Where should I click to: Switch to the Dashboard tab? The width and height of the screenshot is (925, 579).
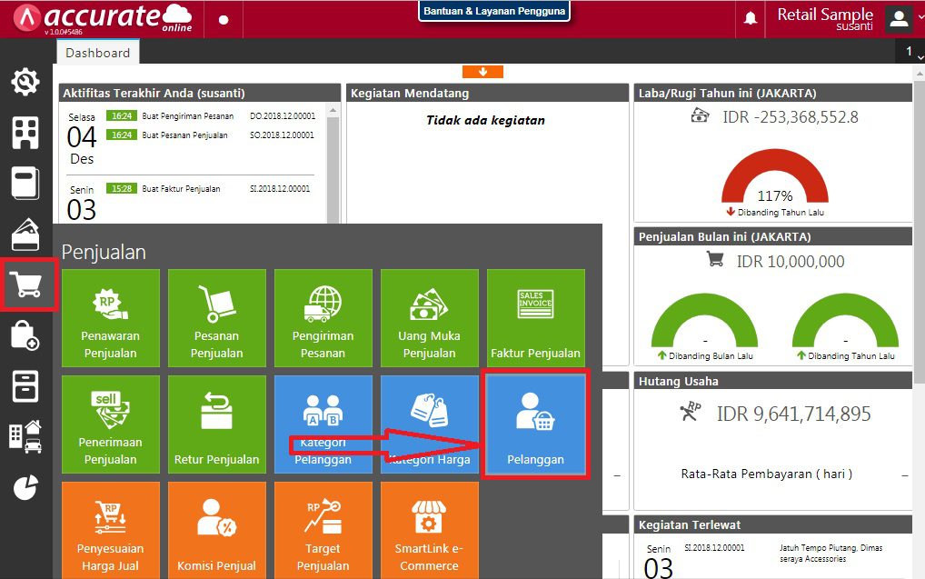point(97,52)
